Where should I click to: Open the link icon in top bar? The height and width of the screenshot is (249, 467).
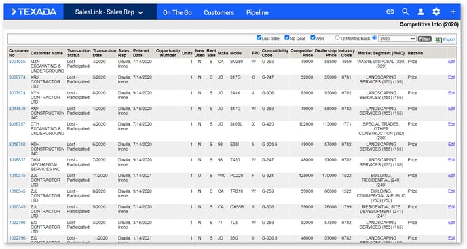[390, 12]
